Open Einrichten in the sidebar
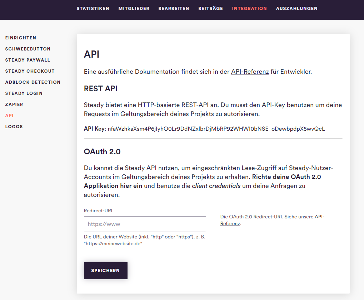The width and height of the screenshot is (364, 300). pos(21,38)
